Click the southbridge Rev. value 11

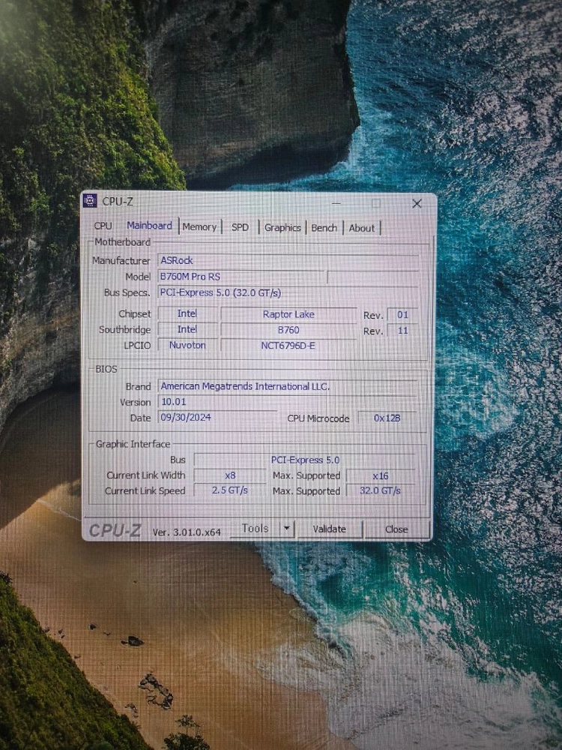pos(402,331)
